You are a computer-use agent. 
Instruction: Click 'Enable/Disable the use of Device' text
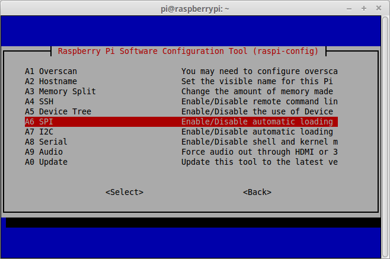pyautogui.click(x=257, y=111)
